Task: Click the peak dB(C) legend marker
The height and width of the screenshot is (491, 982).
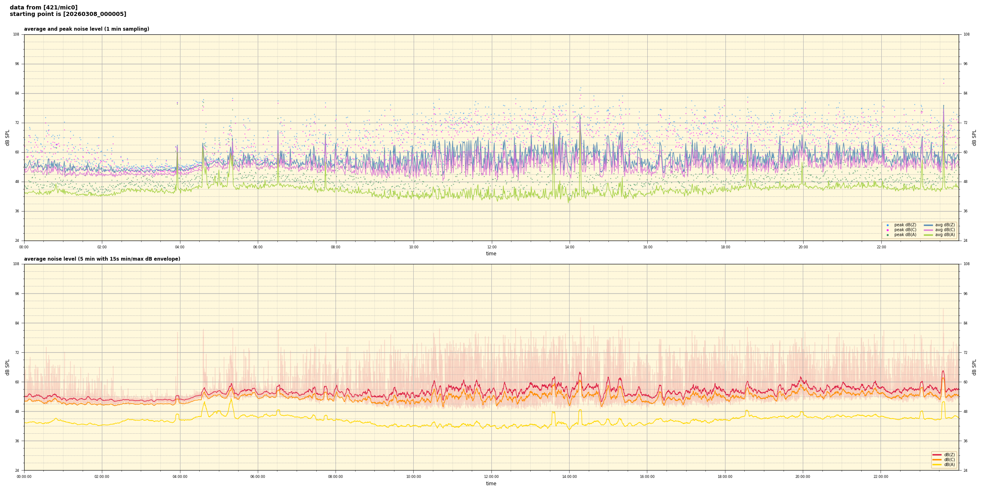Action: (887, 230)
